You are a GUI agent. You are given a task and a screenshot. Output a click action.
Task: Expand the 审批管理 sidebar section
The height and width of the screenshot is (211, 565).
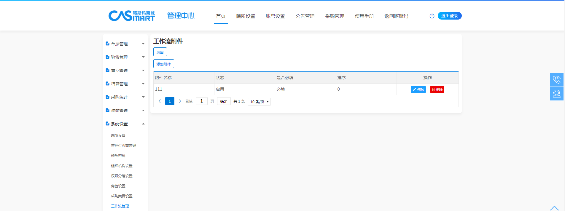[125, 71]
